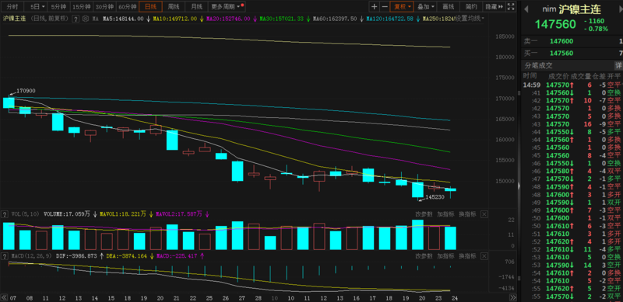Click the 成交价 column header
This screenshot has width=623, height=302.
pos(558,76)
